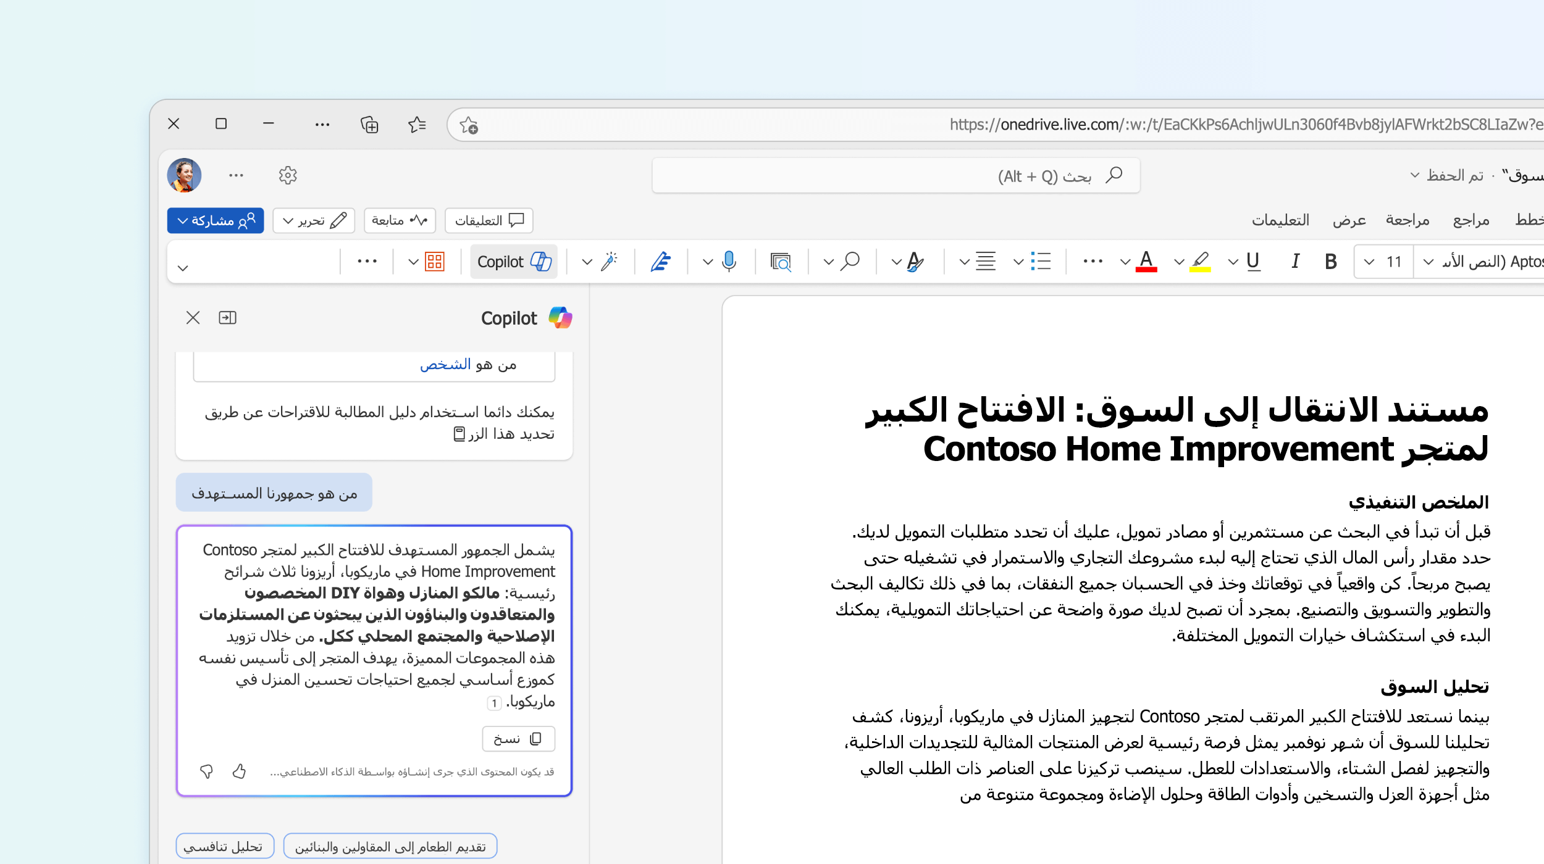
Task: Open the Copilot ribbon button
Action: (x=514, y=262)
